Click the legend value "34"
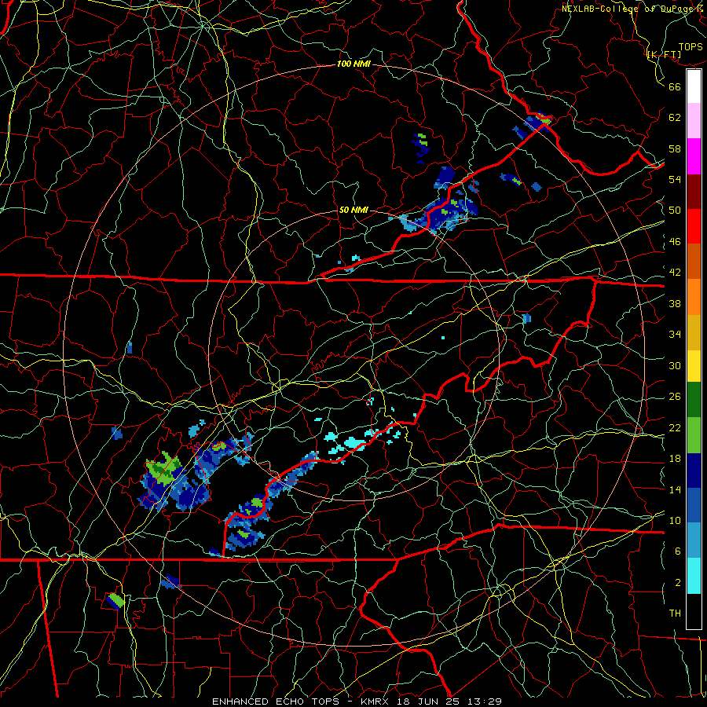This screenshot has width=707, height=707. click(675, 335)
